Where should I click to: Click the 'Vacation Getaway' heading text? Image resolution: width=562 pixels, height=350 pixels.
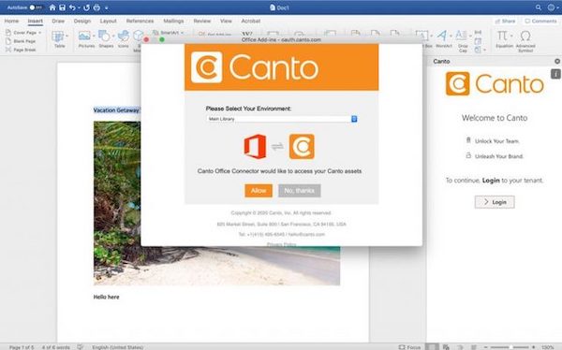point(116,110)
